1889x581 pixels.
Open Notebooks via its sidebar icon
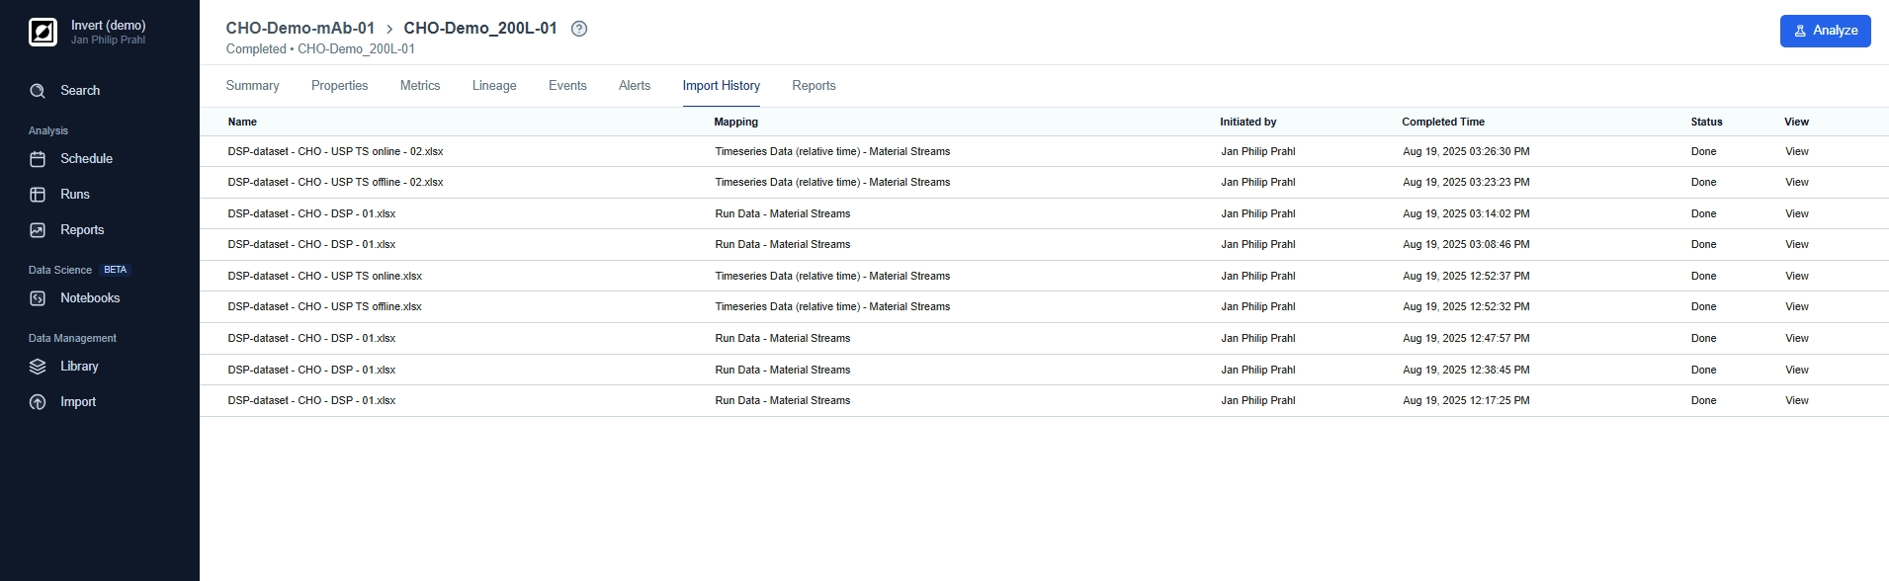38,298
